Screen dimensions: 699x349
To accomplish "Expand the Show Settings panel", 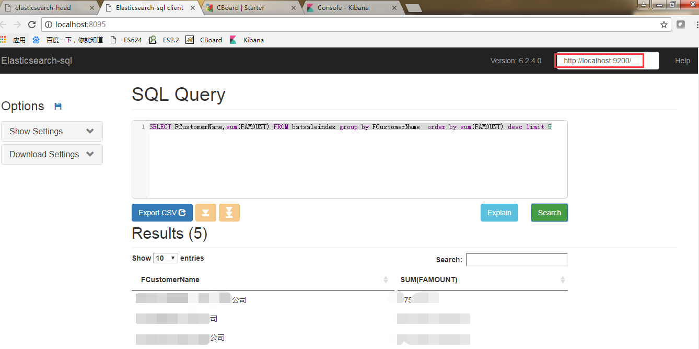I will [x=52, y=131].
